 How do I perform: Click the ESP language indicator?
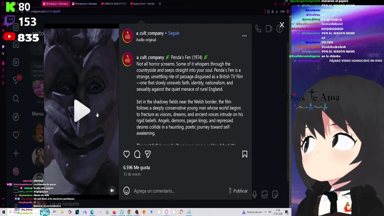click(x=270, y=212)
